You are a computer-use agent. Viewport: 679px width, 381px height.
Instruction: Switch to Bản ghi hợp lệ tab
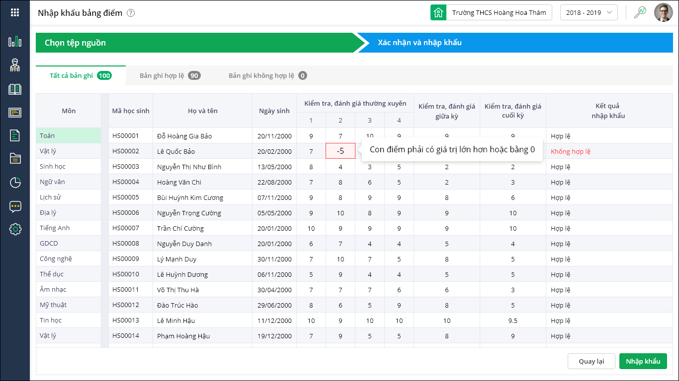coord(170,76)
